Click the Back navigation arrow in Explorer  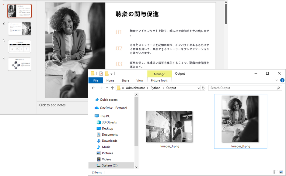click(x=93, y=88)
